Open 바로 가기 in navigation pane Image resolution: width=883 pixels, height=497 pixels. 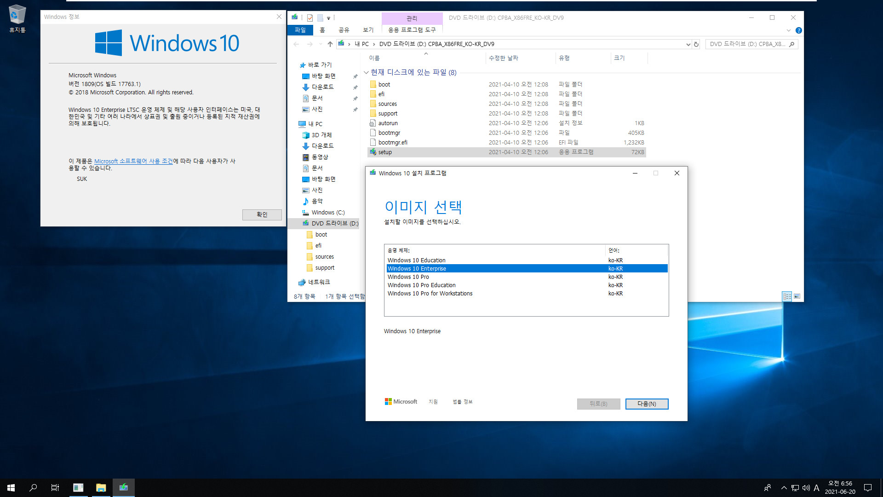tap(320, 65)
